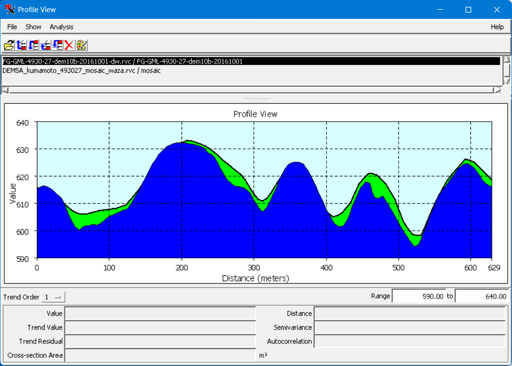Click the Cross-section Area readout field

click(x=160, y=355)
